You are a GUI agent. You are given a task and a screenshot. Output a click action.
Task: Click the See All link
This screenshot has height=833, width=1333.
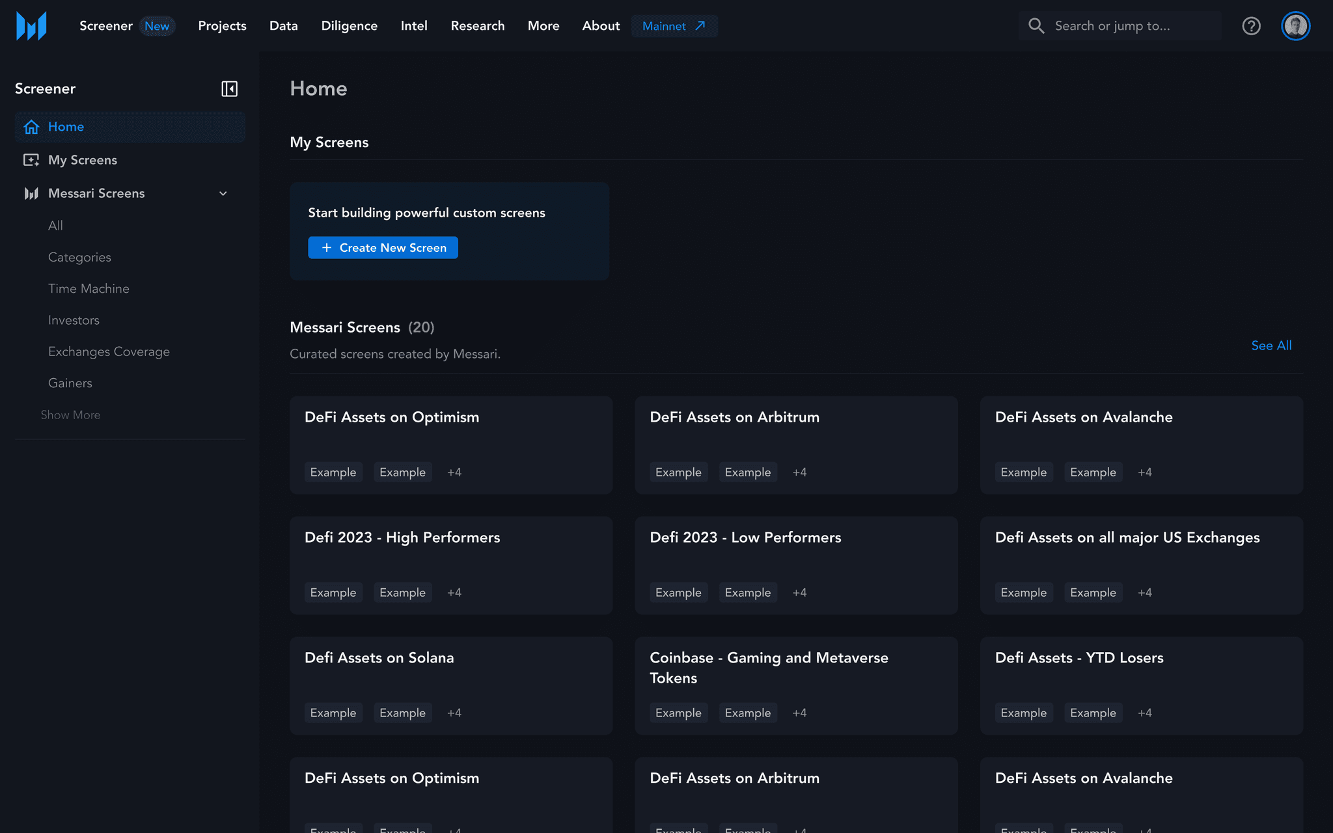1271,346
